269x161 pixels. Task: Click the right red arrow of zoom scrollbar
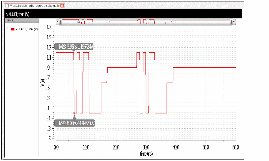[x=234, y=22]
